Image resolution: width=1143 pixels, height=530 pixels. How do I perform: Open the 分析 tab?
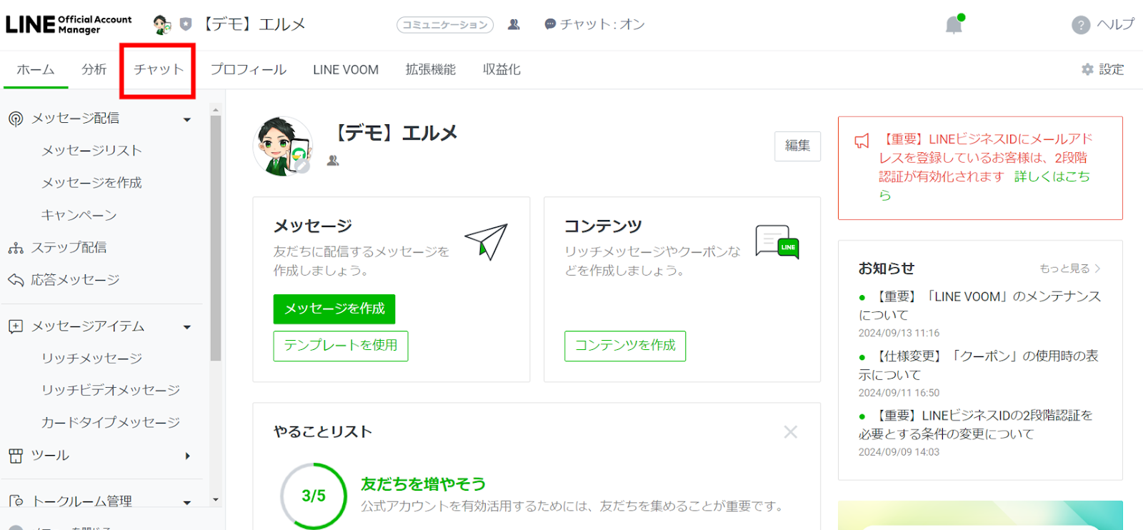click(x=94, y=70)
